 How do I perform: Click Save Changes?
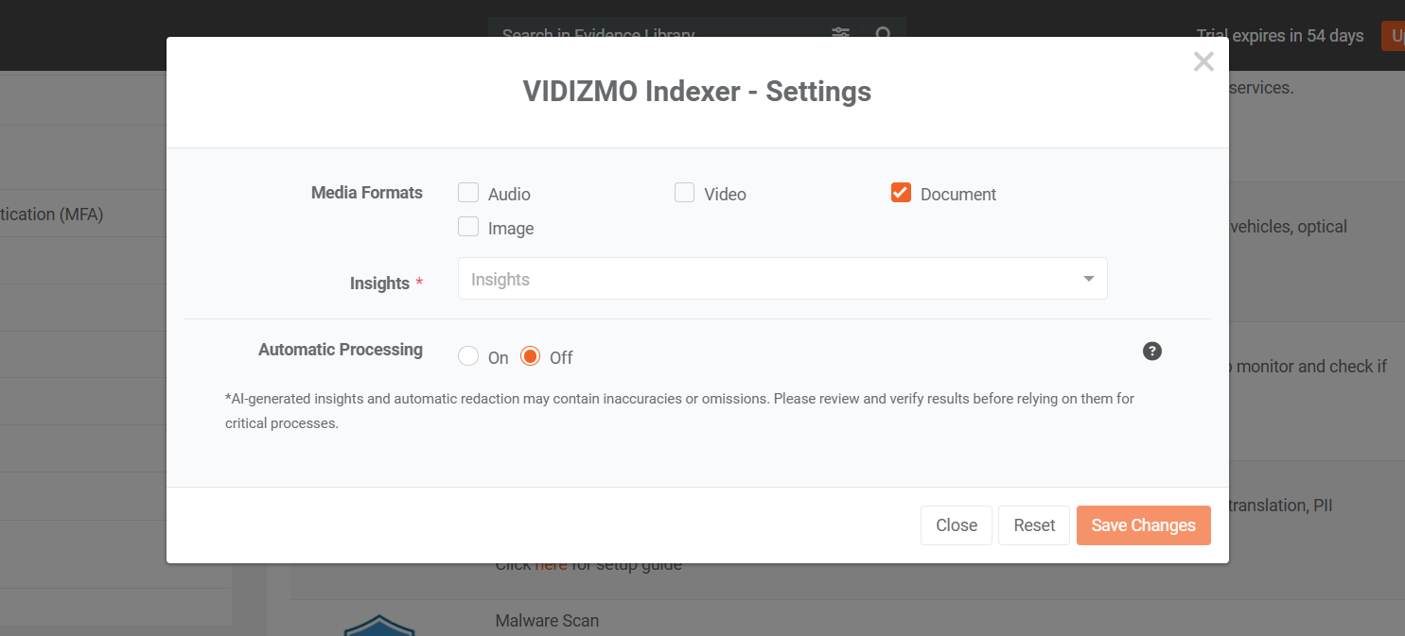point(1143,525)
